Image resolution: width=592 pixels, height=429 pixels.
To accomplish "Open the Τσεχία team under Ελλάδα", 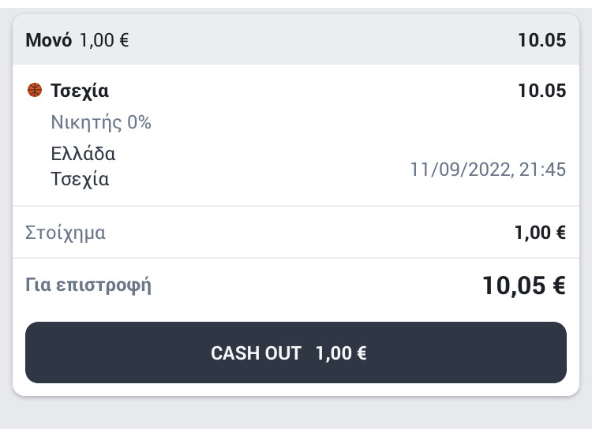I will [x=80, y=179].
